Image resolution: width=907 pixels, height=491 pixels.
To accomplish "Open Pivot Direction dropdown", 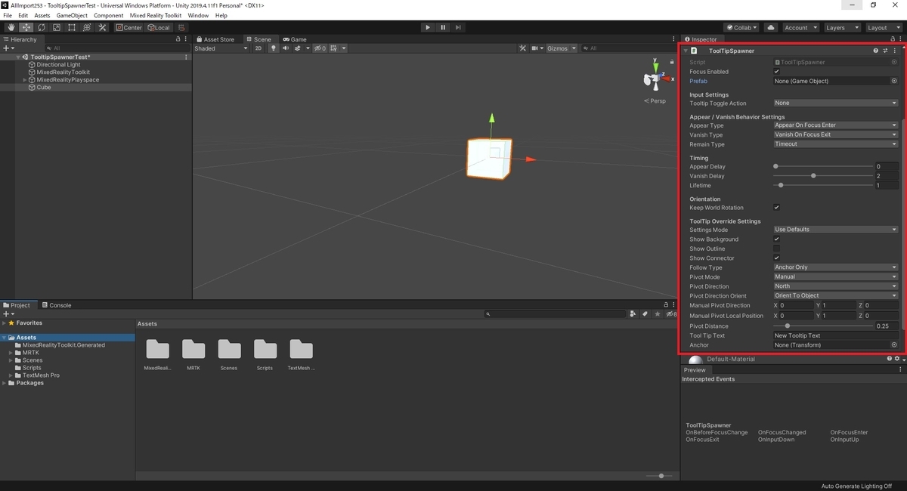I will point(835,286).
